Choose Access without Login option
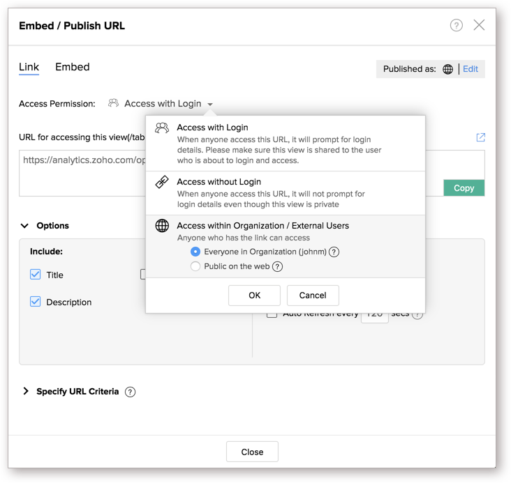Image resolution: width=511 pixels, height=483 pixels. tap(219, 182)
